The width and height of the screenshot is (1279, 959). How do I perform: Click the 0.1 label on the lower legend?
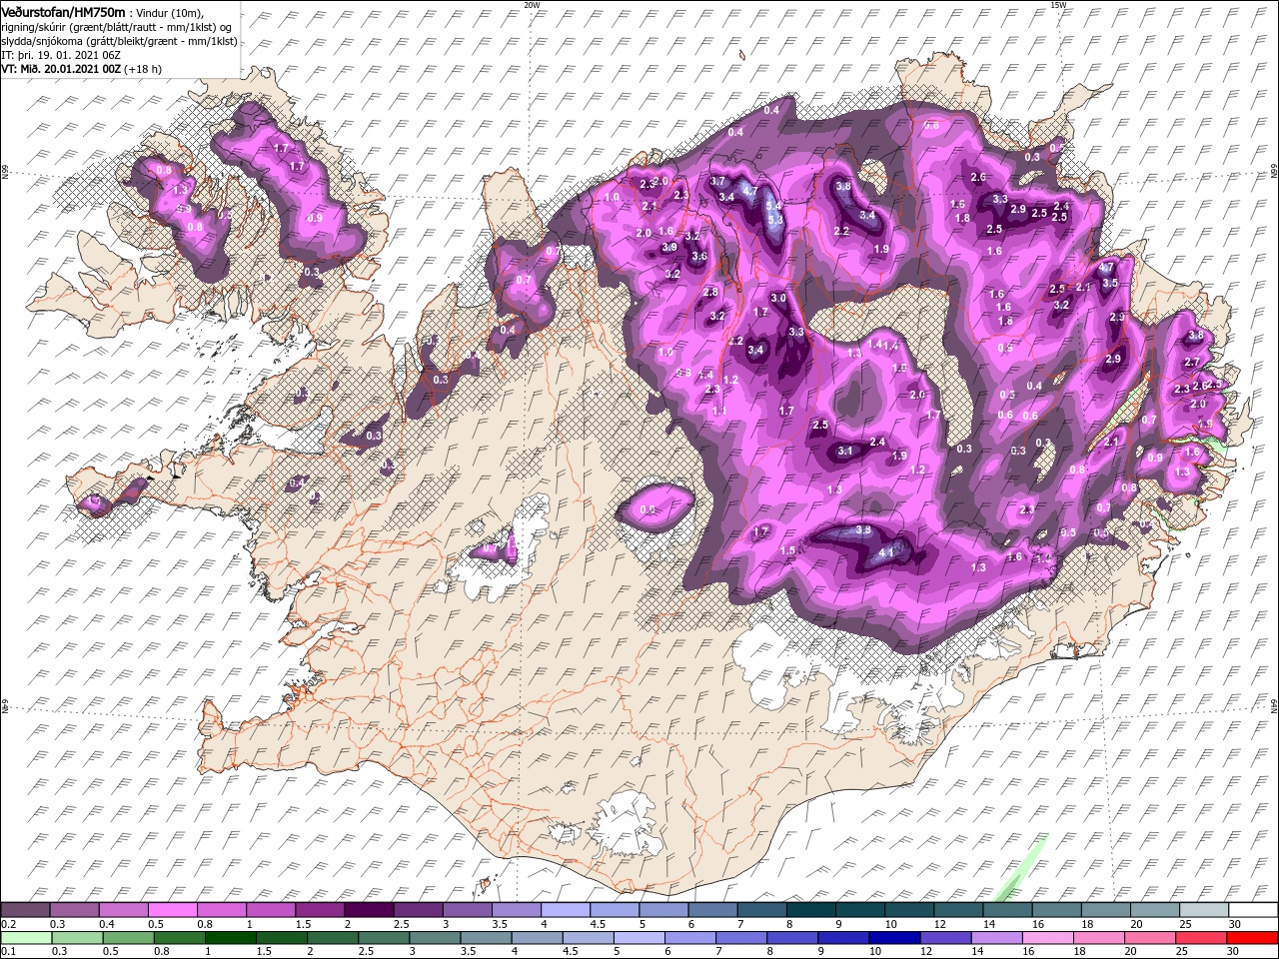tap(8, 952)
